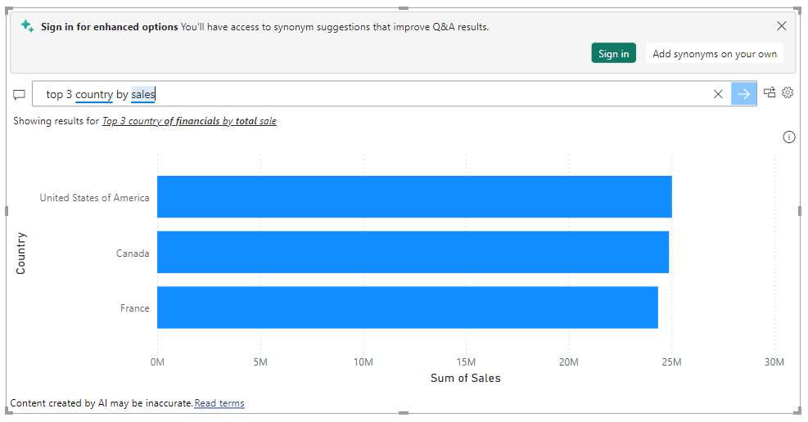Open Q&A settings gear
The height and width of the screenshot is (422, 808).
point(788,92)
